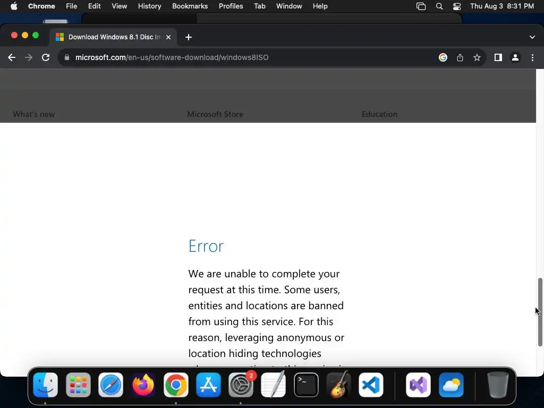Open the Window menu
Image resolution: width=544 pixels, height=408 pixels.
point(289,6)
